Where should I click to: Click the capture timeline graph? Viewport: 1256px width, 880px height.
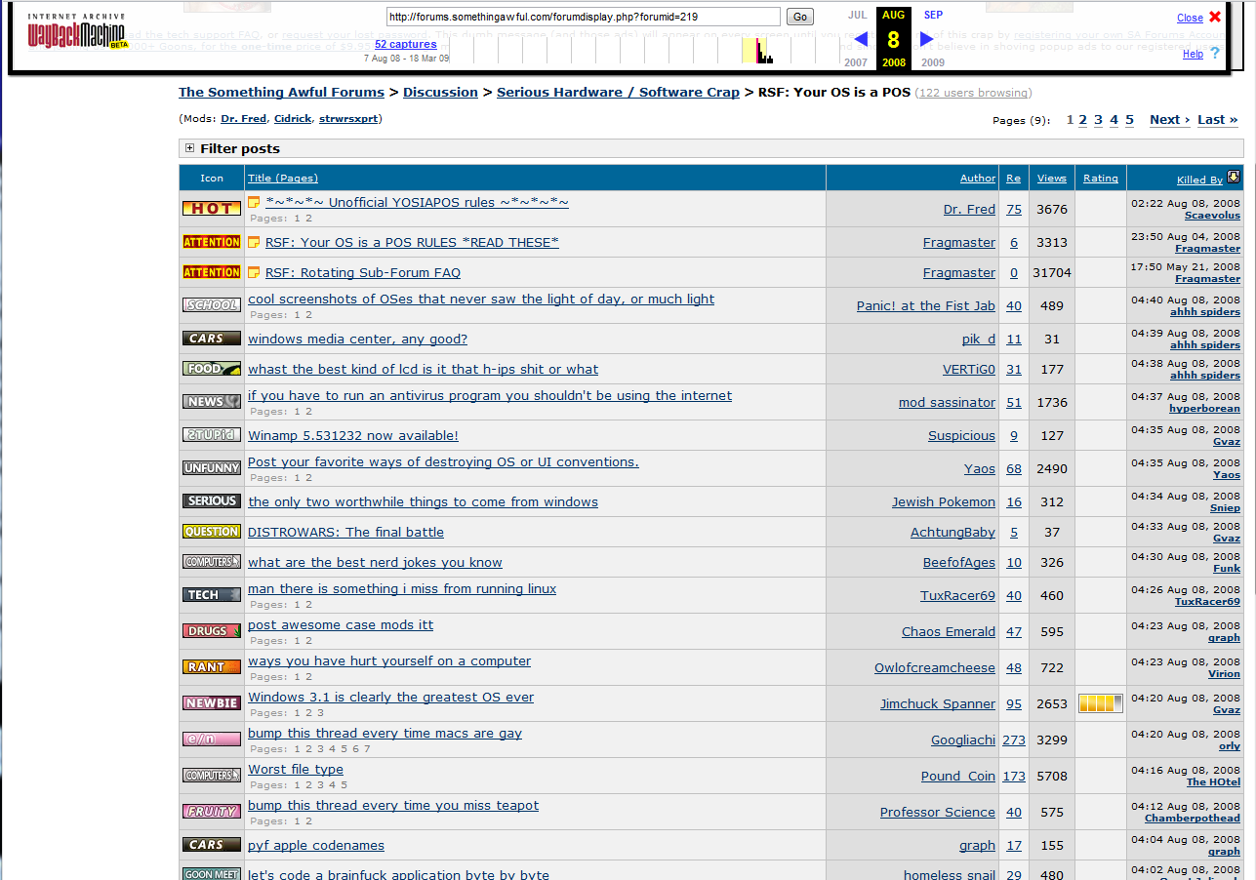(644, 49)
